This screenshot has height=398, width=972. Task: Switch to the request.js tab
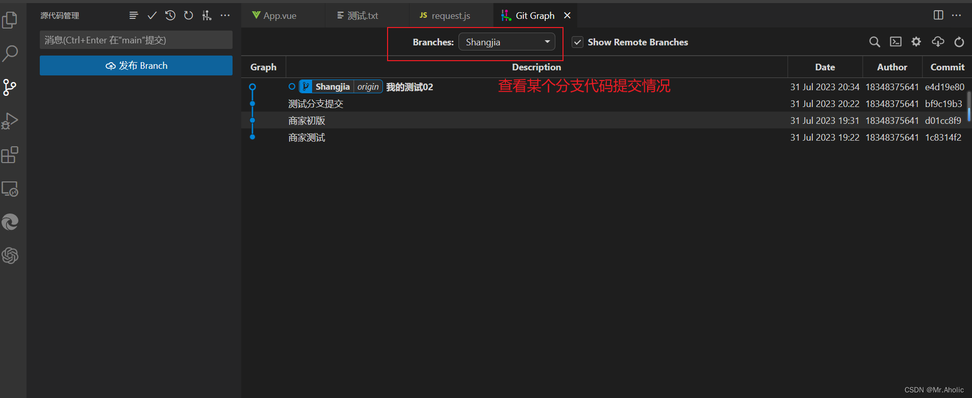click(x=451, y=16)
